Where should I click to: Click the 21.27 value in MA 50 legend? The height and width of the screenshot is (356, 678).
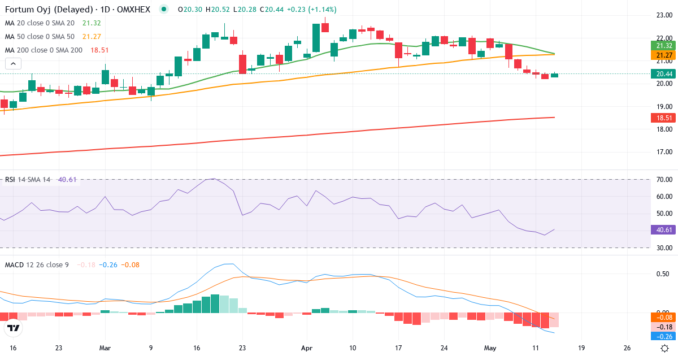(x=90, y=37)
